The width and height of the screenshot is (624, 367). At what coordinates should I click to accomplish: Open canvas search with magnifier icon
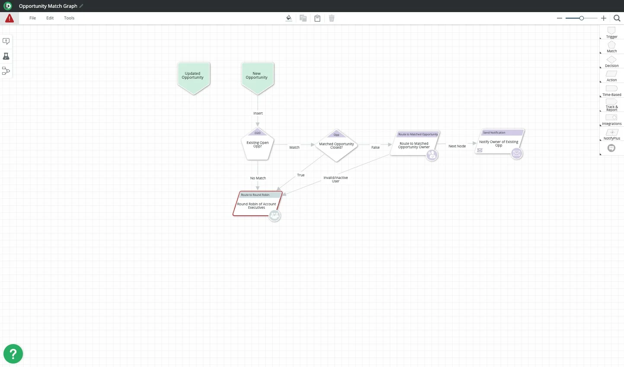coord(617,18)
